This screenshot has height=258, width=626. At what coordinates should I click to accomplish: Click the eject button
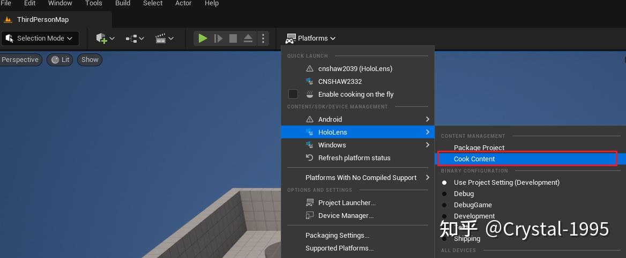[248, 38]
